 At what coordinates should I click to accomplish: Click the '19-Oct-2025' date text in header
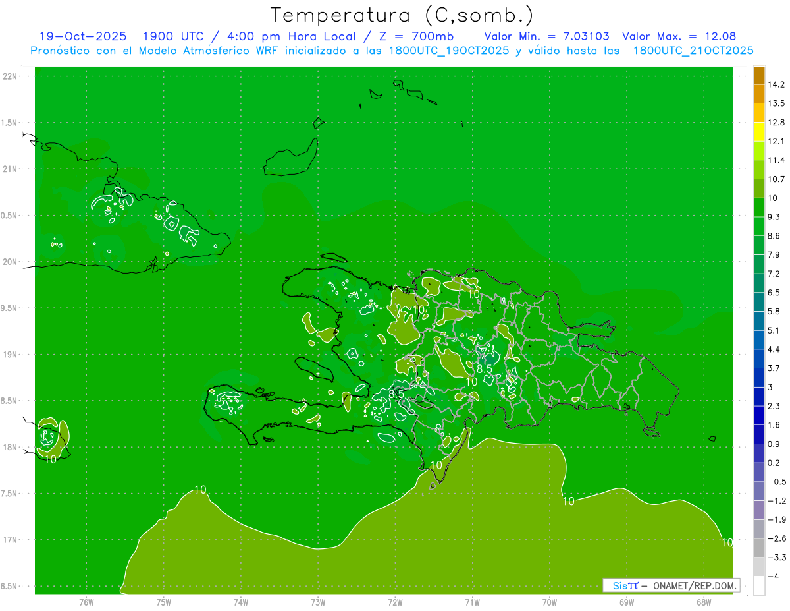pos(82,36)
